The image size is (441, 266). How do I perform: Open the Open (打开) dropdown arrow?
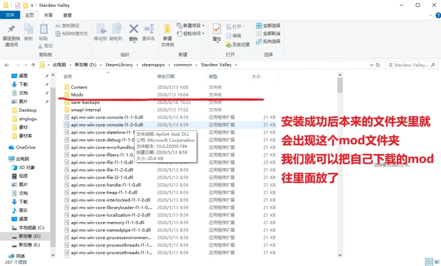tap(244, 26)
